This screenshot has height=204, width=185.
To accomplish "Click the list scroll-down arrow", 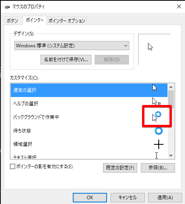I will tap(171, 155).
